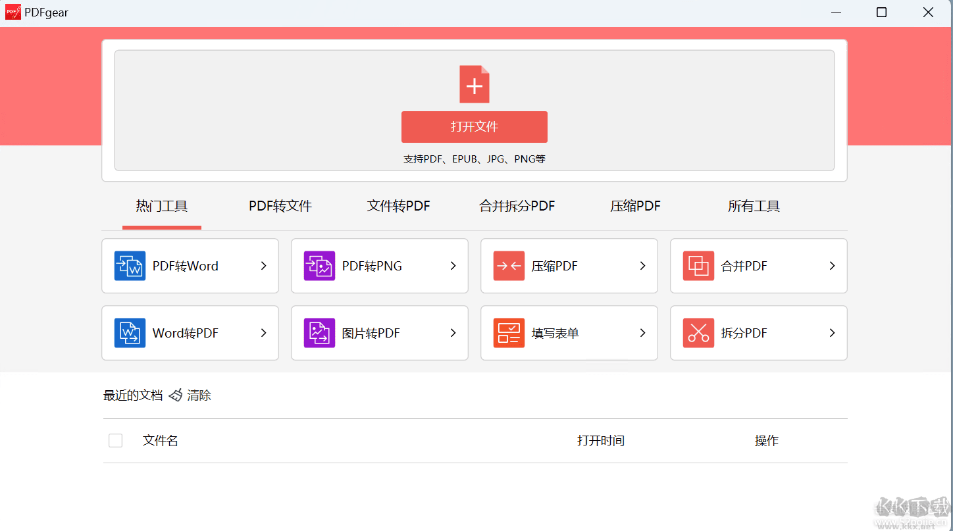Open the 所有工具 tab

coord(754,207)
